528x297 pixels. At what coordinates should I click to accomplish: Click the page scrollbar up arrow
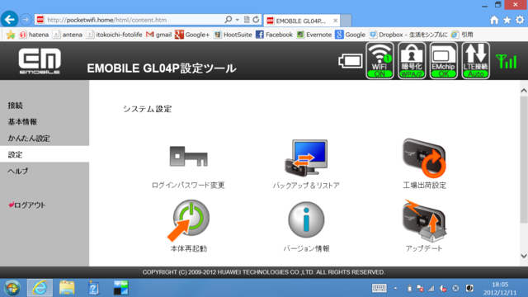point(524,90)
